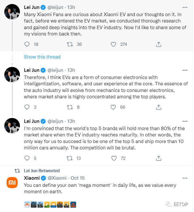Like the tweet with 72 likes

(x=114, y=158)
